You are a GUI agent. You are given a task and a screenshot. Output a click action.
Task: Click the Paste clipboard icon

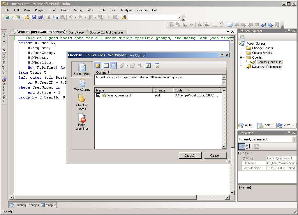click(62, 17)
